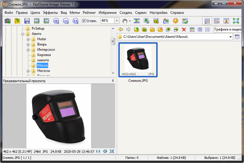The height and width of the screenshot is (163, 244).
Task: Switch to browser thumbnails view layout
Action: [x=207, y=21]
